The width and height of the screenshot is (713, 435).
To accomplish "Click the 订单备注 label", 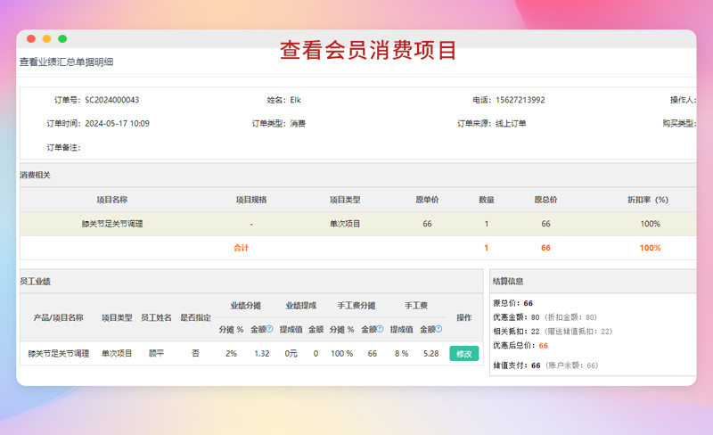I will point(63,147).
